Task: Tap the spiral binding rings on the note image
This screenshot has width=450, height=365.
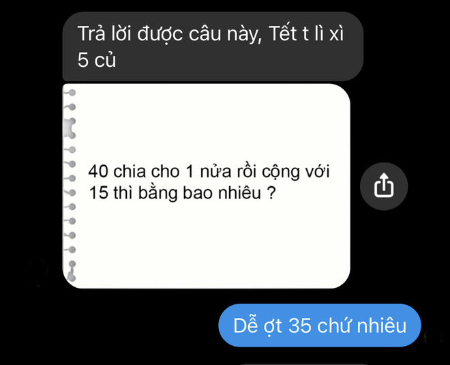Action: tap(71, 186)
